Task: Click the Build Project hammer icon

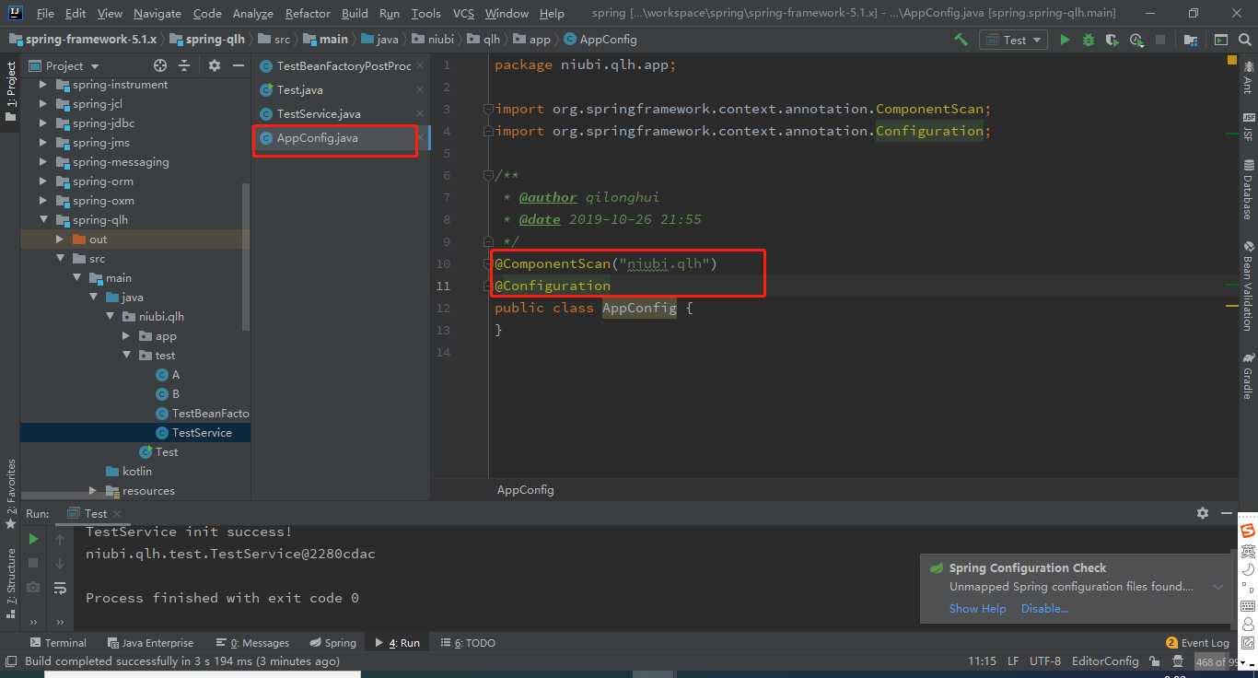Action: (x=961, y=40)
